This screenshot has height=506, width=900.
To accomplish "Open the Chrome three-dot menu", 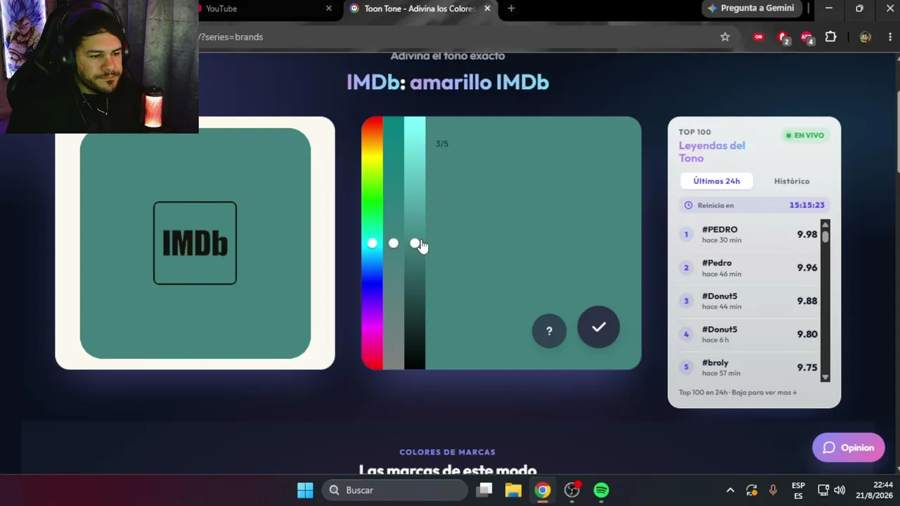I will 890,37.
